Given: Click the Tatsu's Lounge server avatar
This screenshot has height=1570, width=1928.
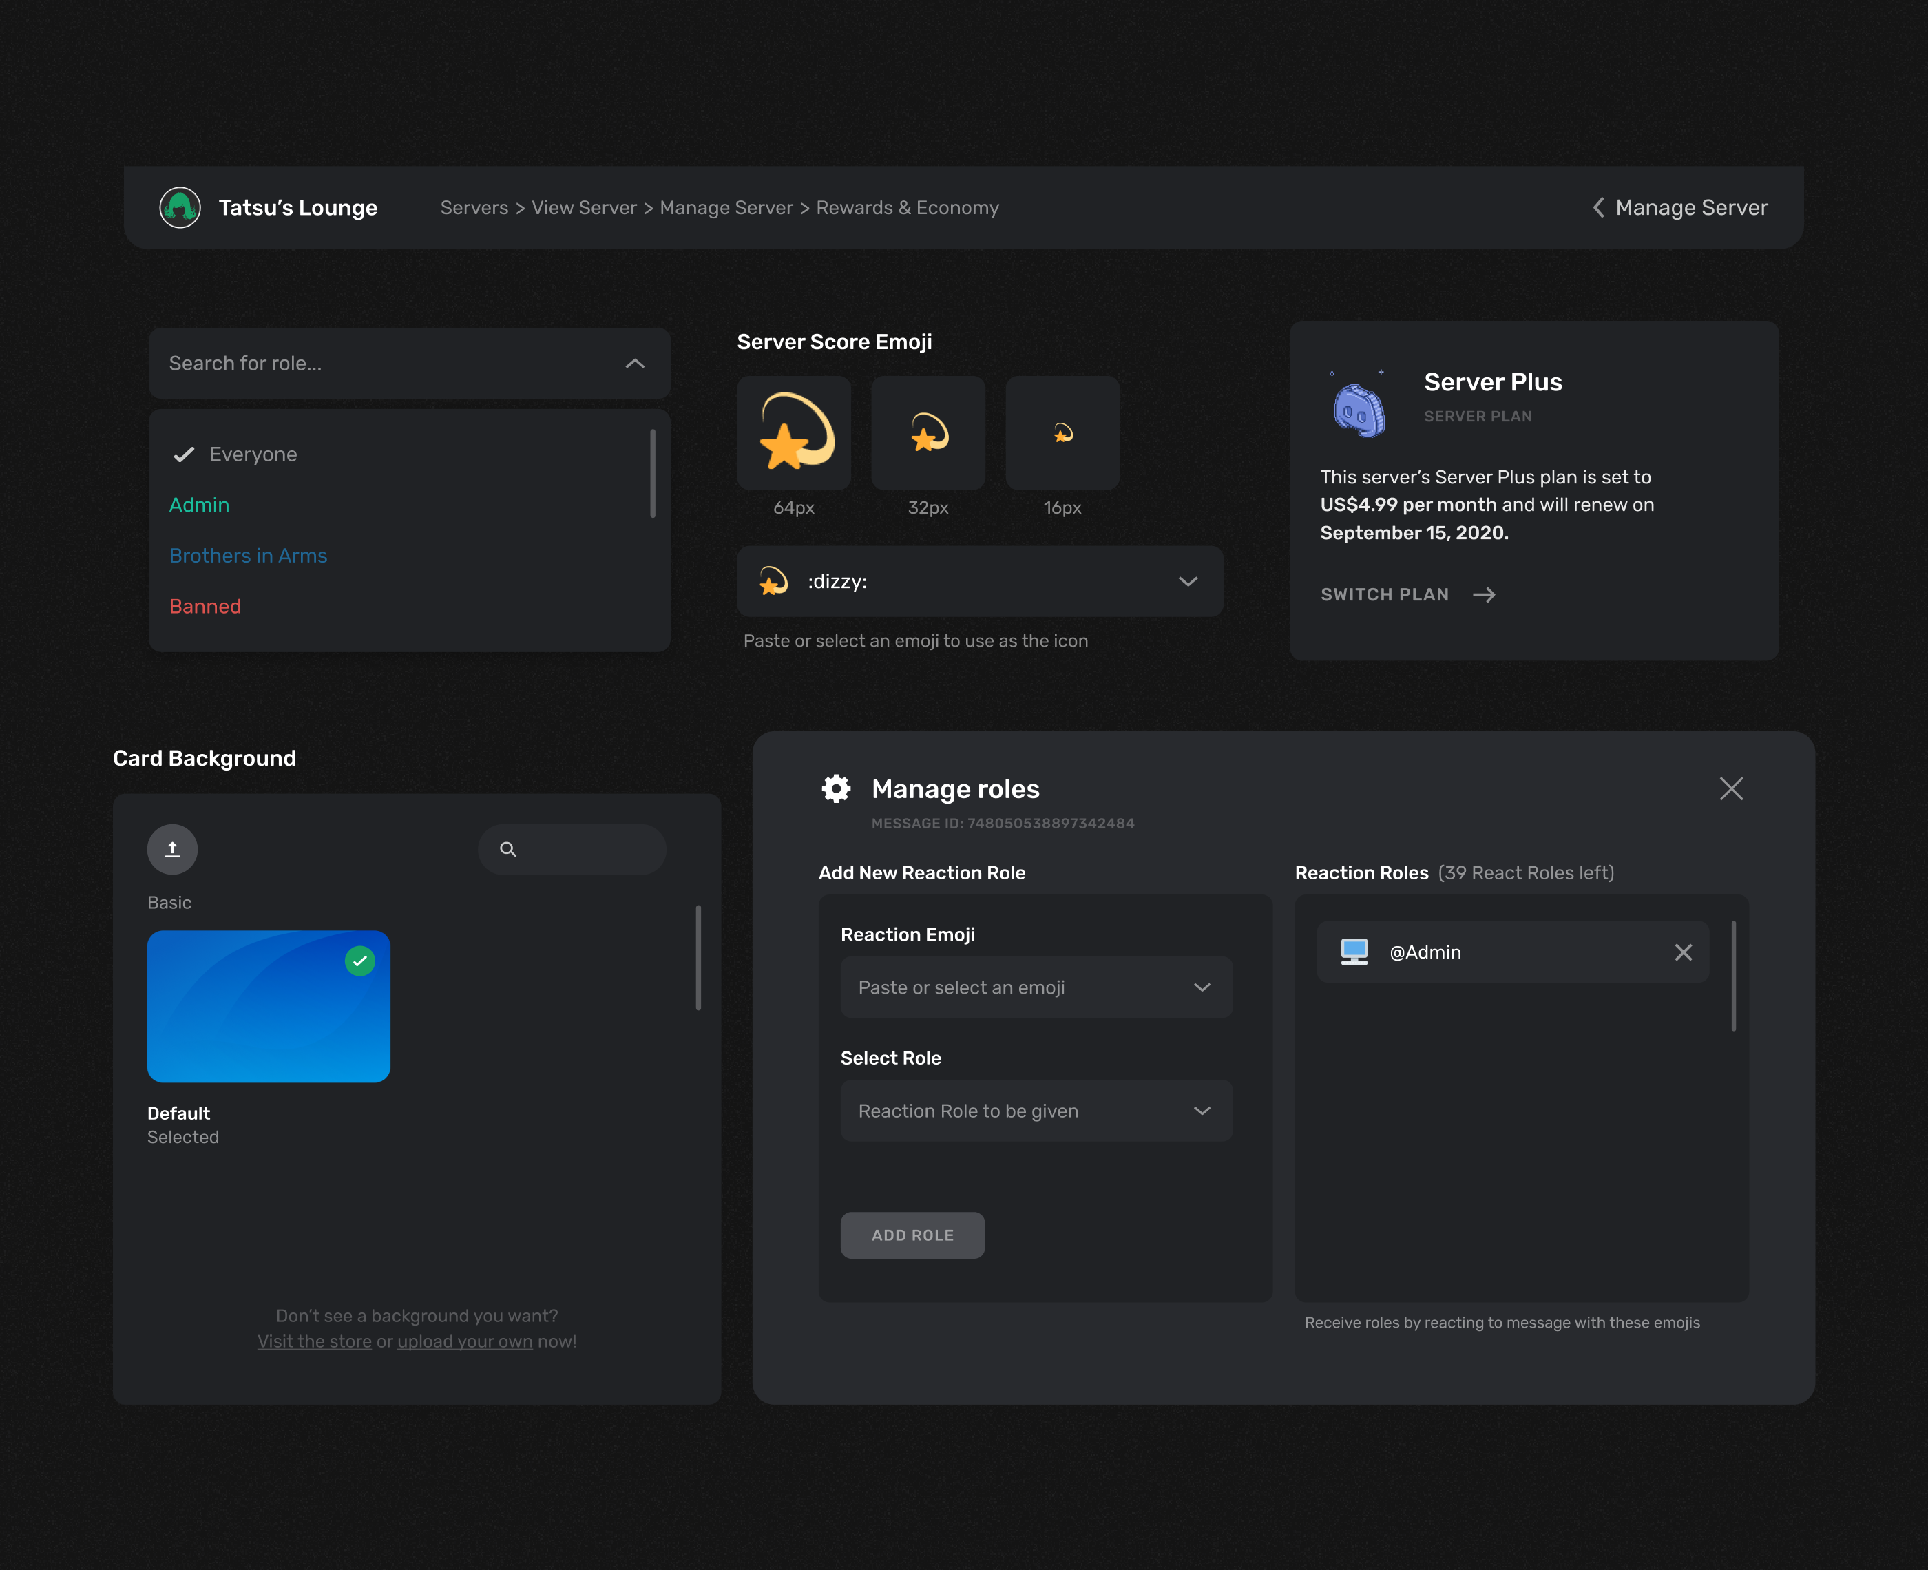Looking at the screenshot, I should point(180,207).
